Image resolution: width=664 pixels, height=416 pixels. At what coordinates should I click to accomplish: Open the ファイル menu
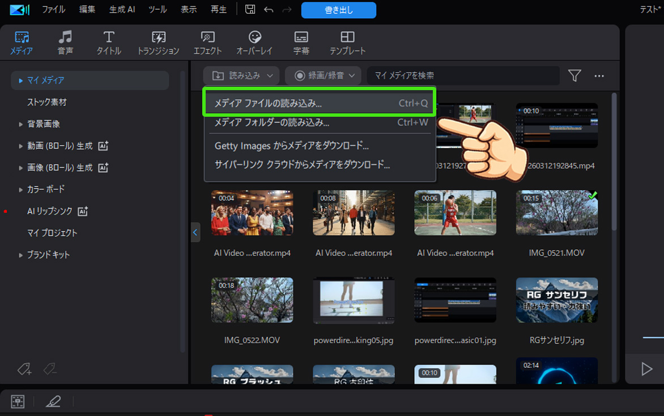[x=53, y=10]
